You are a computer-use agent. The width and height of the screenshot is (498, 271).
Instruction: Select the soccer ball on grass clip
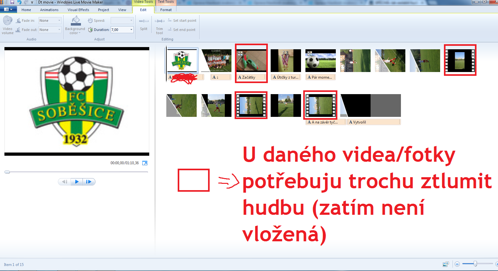coord(321,61)
